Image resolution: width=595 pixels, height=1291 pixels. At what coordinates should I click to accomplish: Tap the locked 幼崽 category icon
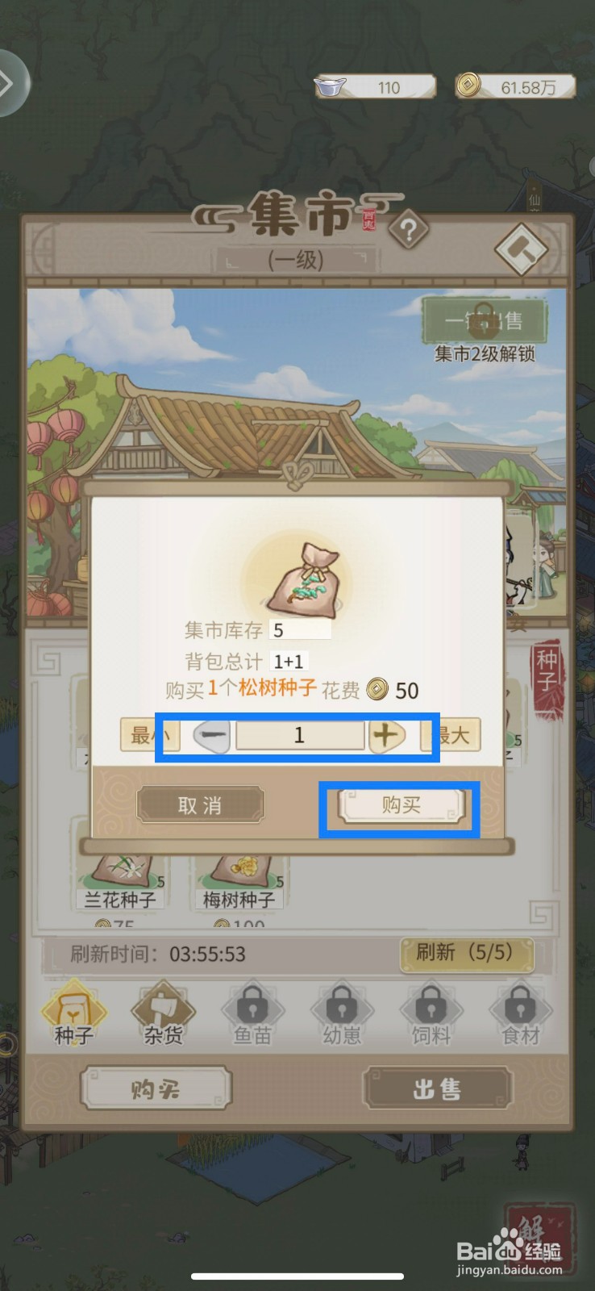pyautogui.click(x=342, y=1013)
